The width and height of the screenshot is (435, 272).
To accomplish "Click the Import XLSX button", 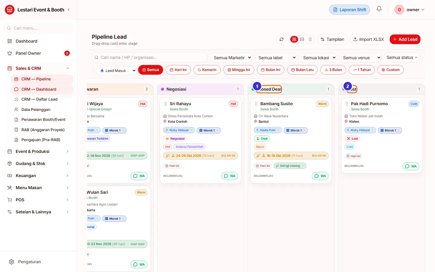I will coord(368,39).
